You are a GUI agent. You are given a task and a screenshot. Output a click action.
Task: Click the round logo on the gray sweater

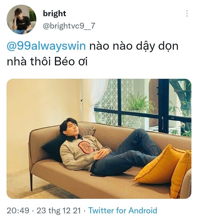point(87,147)
